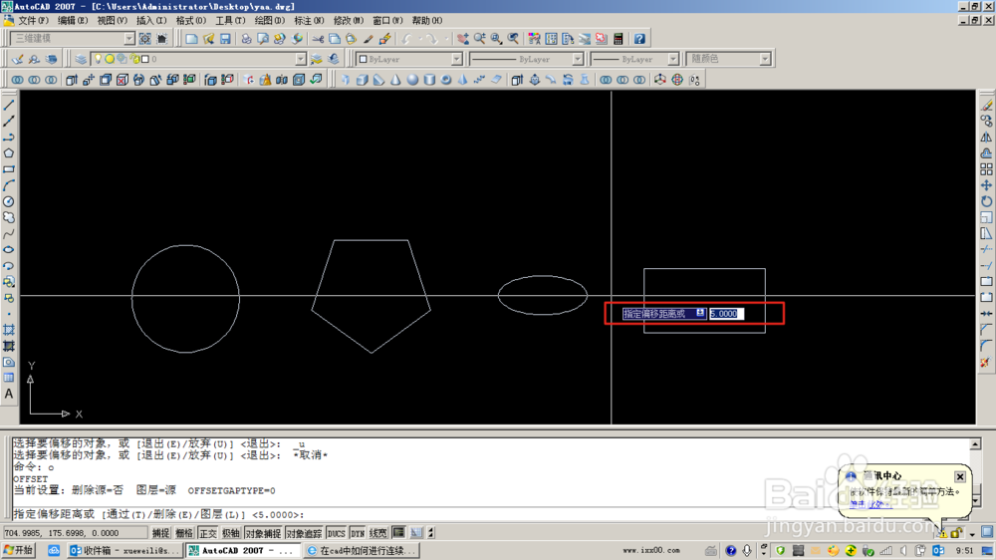This screenshot has height=560, width=996.
Task: Select the Circle draw tool
Action: coord(9,201)
